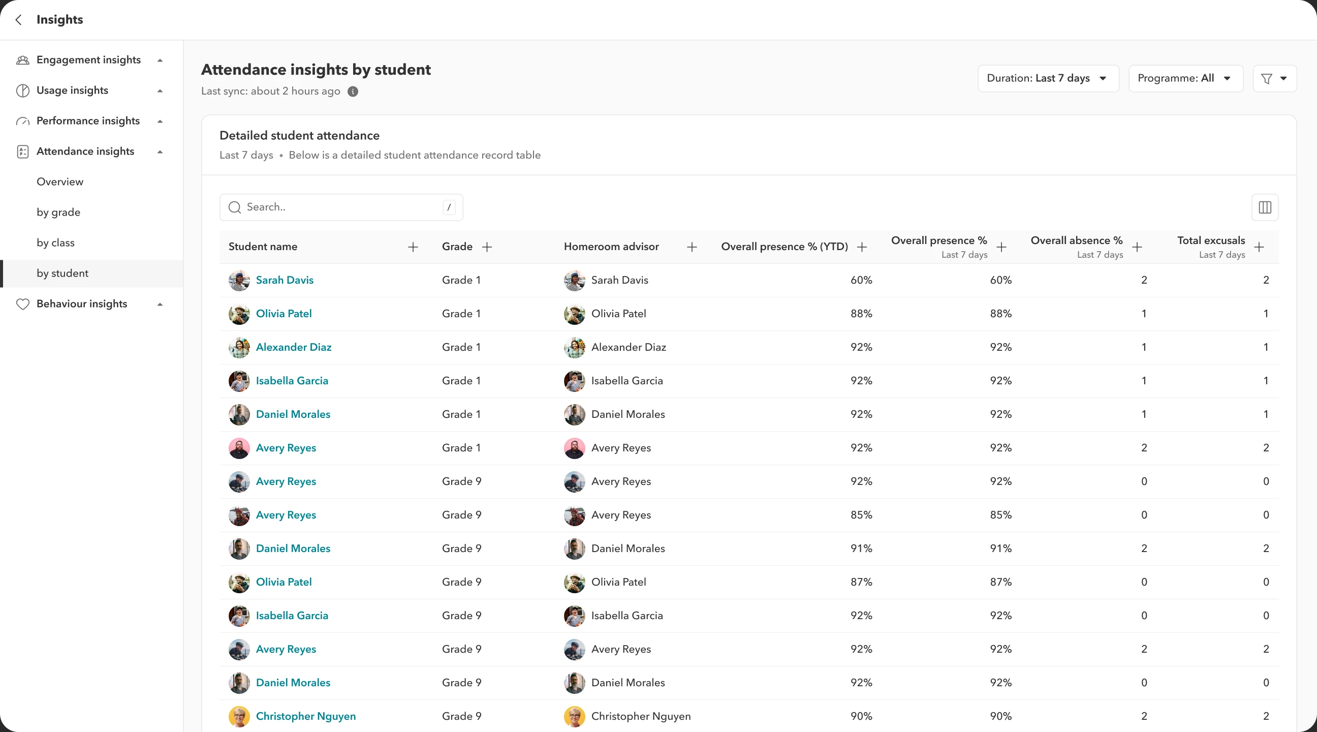Click plus icon next to Overall absence %
Image resolution: width=1317 pixels, height=732 pixels.
tap(1137, 247)
